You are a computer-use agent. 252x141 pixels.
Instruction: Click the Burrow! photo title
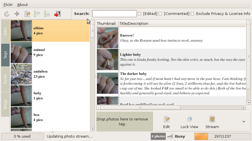coord(127,35)
